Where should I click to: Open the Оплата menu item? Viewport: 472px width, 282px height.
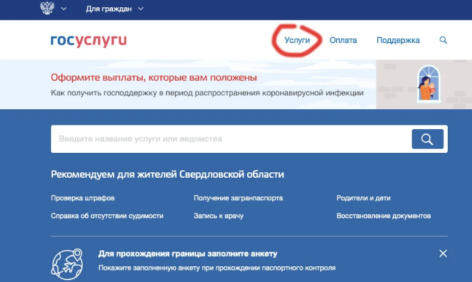point(343,40)
